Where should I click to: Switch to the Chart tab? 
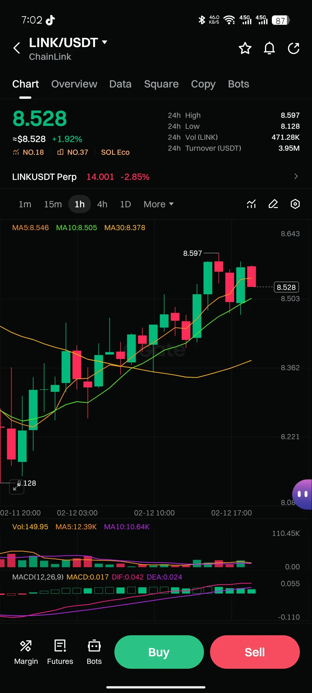coord(25,84)
